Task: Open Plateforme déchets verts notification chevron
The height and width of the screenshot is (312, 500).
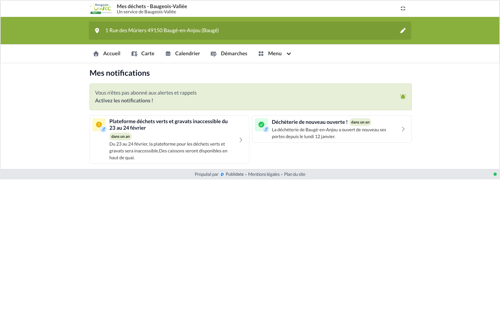Action: coord(241,140)
